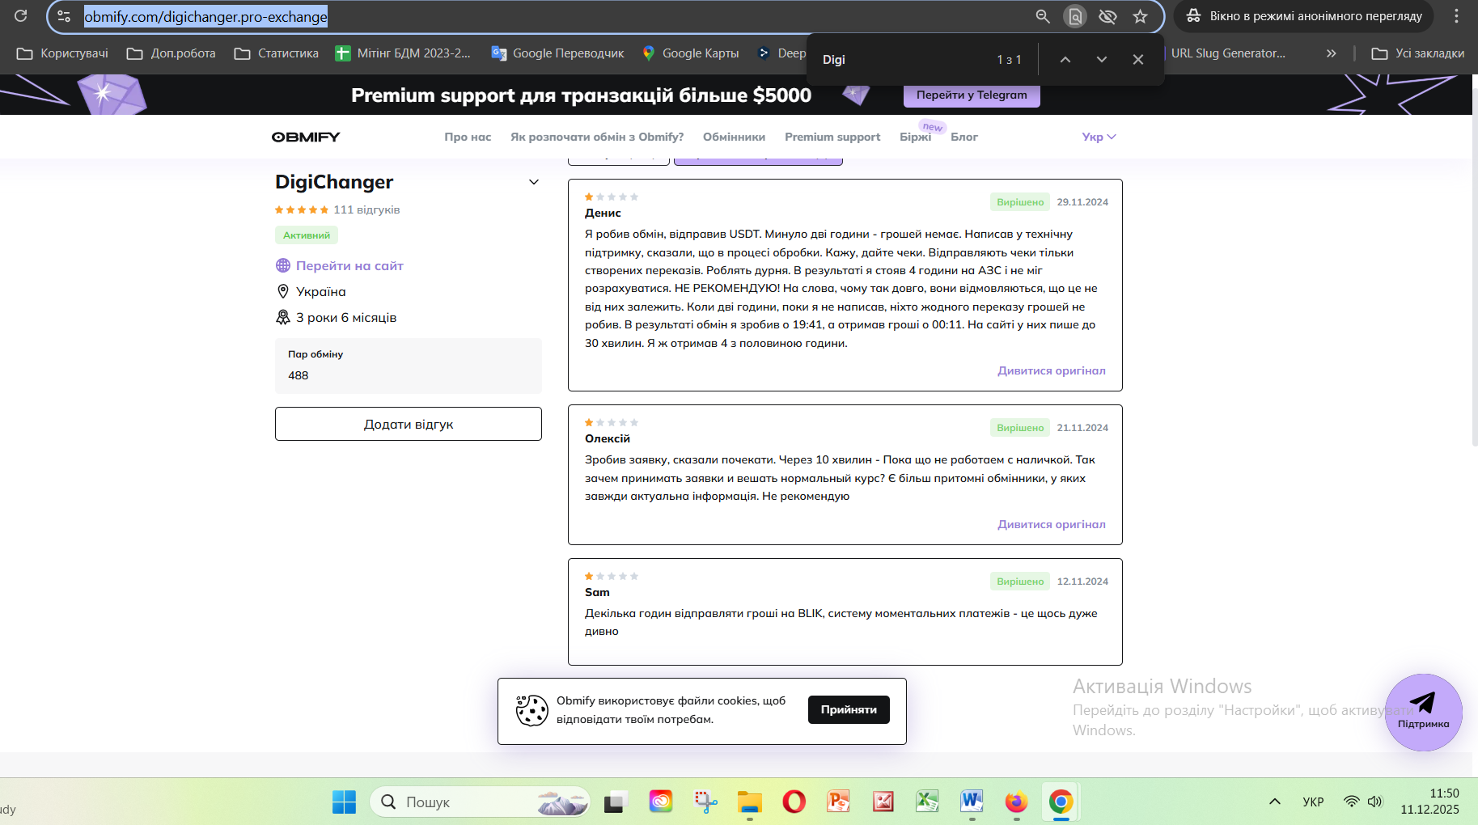Accept cookies with the Прийняти button
This screenshot has width=1478, height=825.
coord(849,709)
